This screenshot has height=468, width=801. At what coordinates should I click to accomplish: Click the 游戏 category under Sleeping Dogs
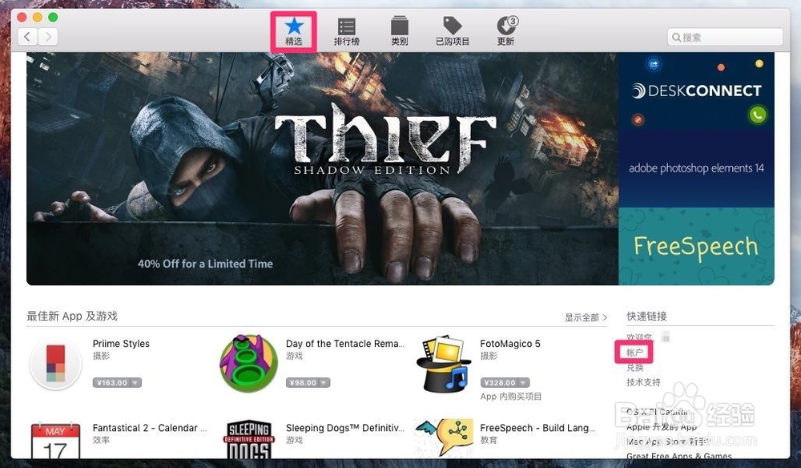click(x=294, y=440)
